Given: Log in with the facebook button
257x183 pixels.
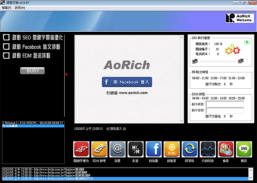Looking at the screenshot, I should [127, 82].
